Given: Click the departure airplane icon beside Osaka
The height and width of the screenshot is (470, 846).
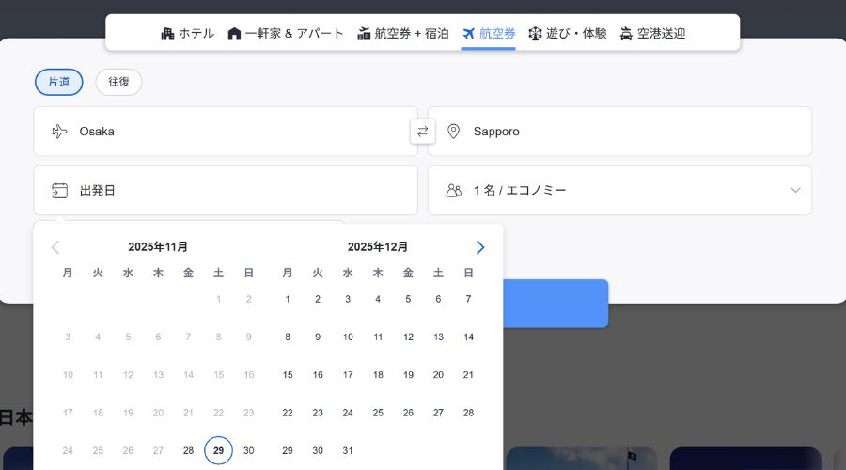Looking at the screenshot, I should 59,131.
